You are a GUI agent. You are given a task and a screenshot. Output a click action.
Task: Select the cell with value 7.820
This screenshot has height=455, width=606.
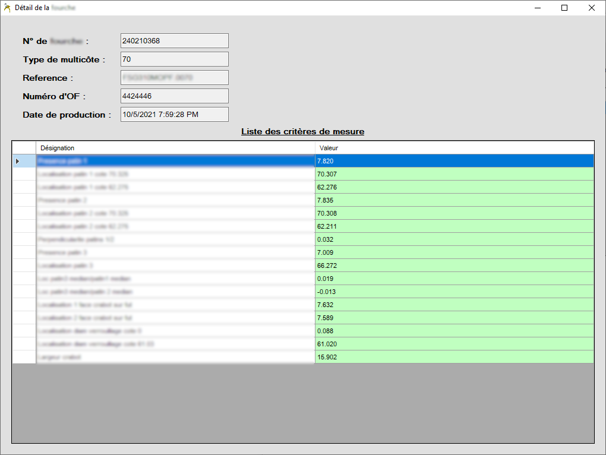coord(454,161)
